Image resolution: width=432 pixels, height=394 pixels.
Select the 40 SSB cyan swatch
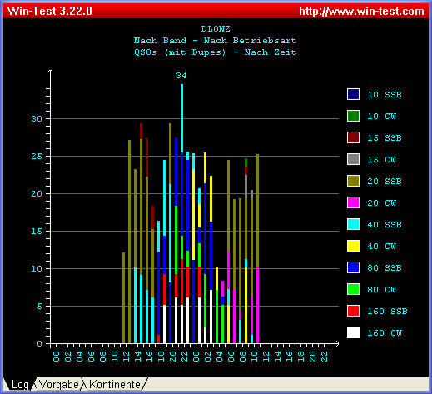[353, 224]
